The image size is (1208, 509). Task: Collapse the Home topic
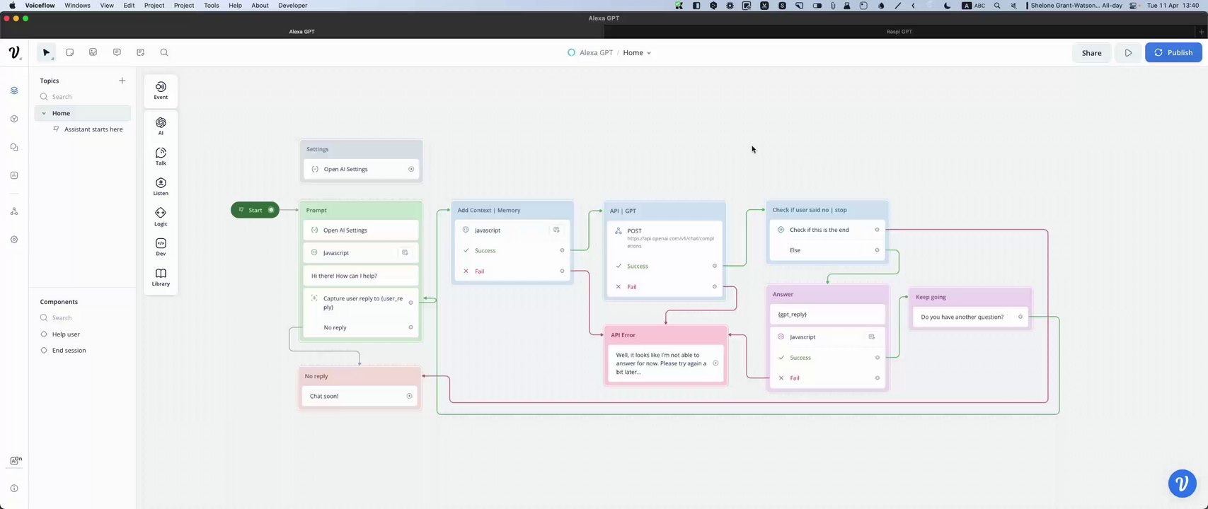[x=44, y=113]
